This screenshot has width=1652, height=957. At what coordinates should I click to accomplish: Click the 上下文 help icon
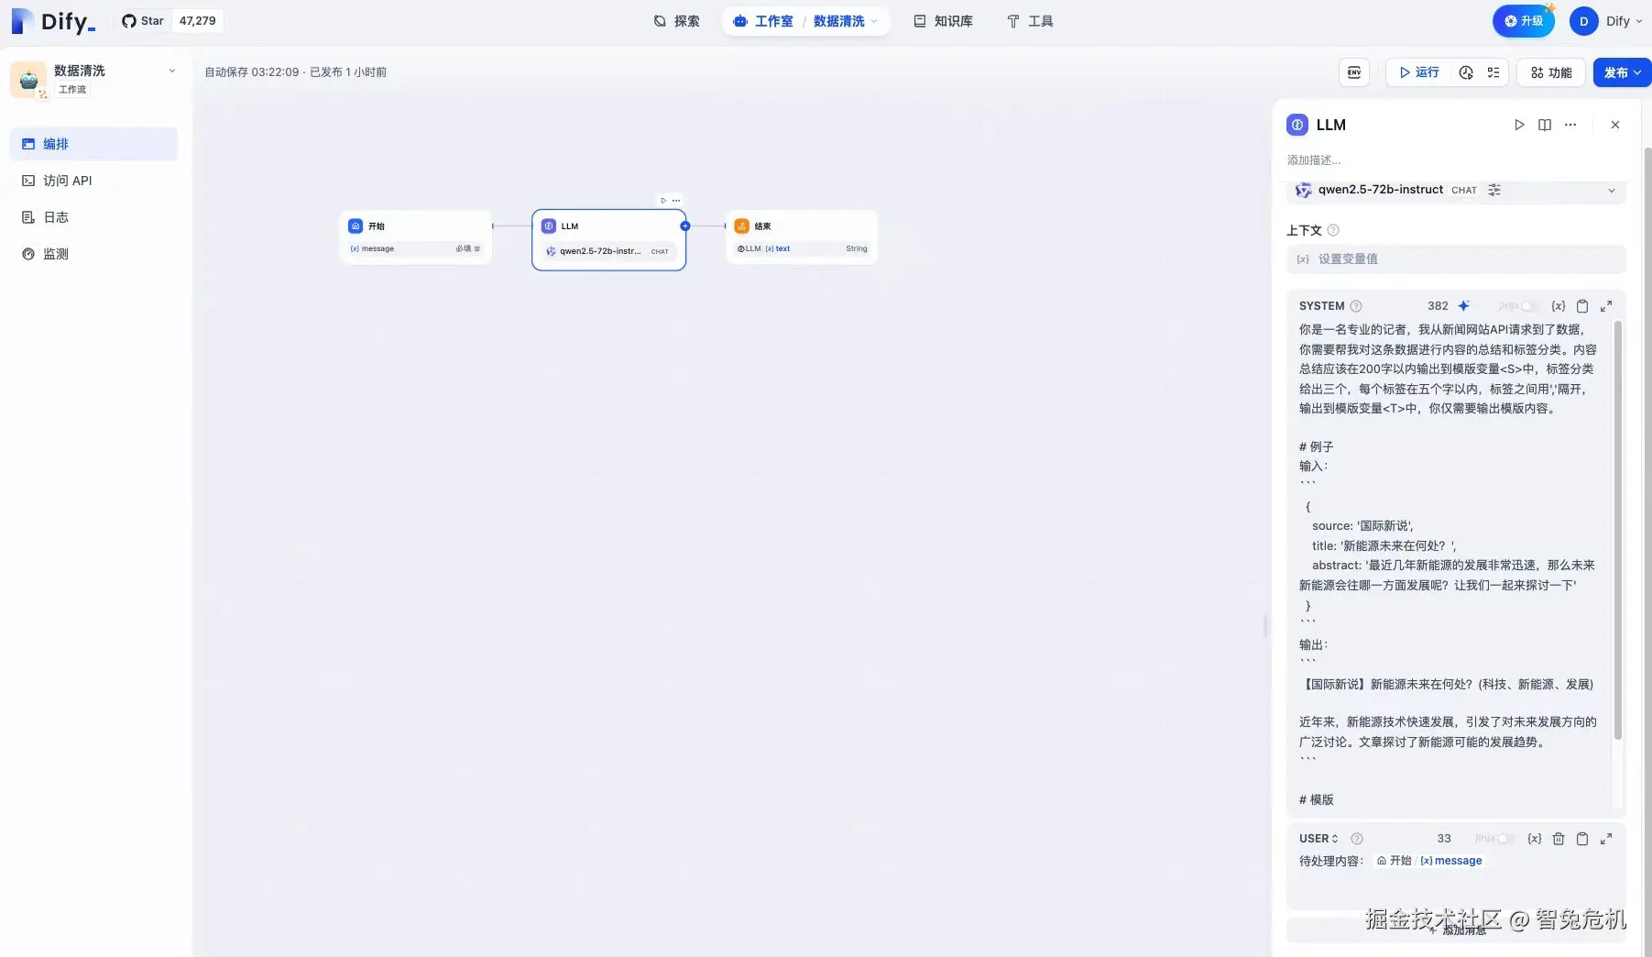click(1333, 230)
